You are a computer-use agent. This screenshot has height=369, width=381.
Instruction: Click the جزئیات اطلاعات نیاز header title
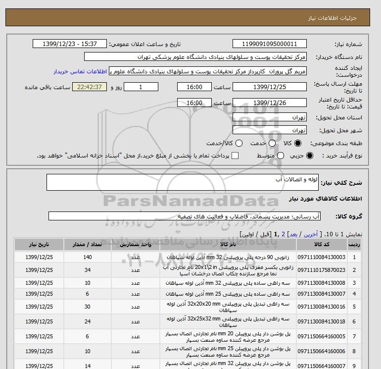tap(332, 18)
